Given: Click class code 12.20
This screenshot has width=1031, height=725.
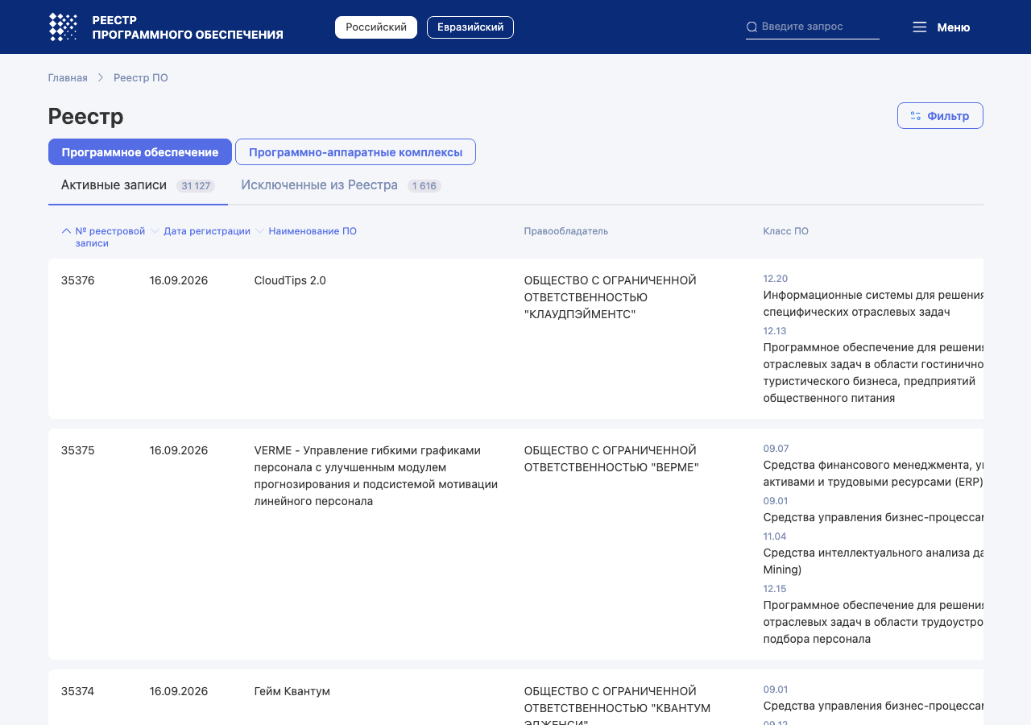Looking at the screenshot, I should (776, 279).
